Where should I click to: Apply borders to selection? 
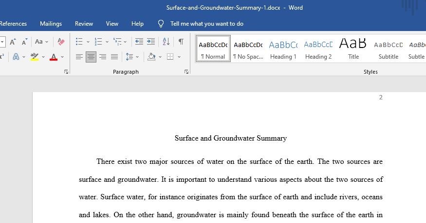(170, 57)
